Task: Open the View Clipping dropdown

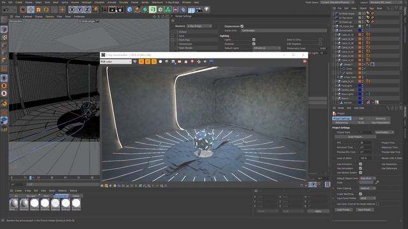Action: click(x=368, y=188)
